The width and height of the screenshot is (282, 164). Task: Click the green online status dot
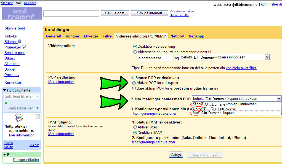6,103
